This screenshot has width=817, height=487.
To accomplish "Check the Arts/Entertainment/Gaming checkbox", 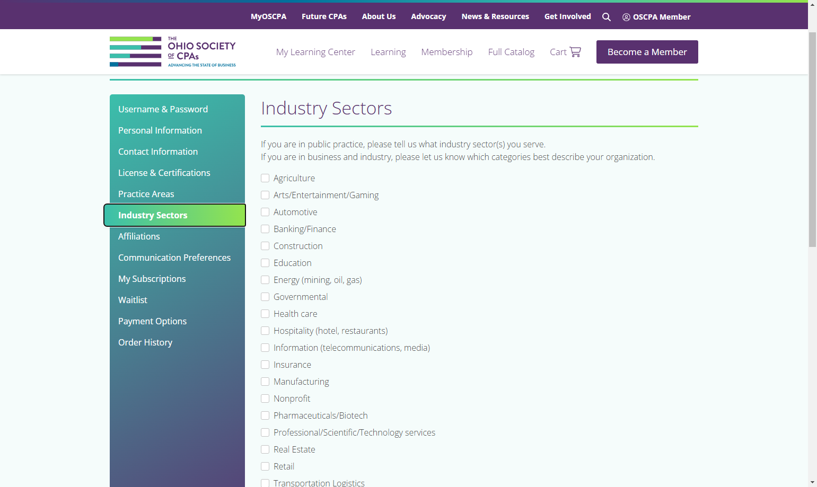I will pyautogui.click(x=265, y=195).
